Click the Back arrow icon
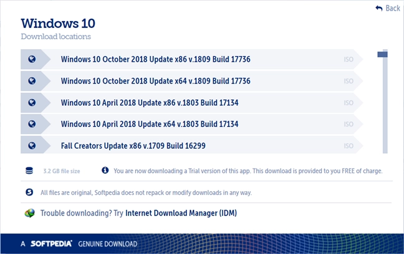The image size is (404, 254). [379, 8]
